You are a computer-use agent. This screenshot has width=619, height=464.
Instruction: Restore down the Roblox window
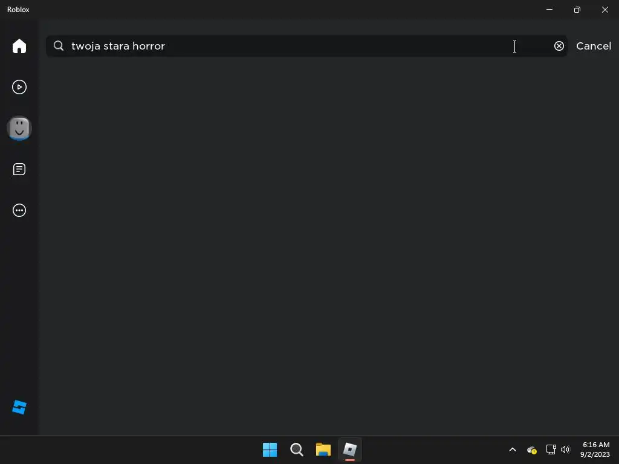(577, 10)
